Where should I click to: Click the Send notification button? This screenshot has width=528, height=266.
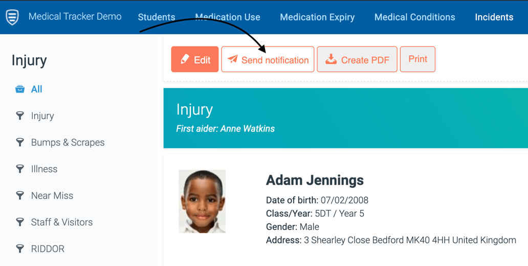268,59
